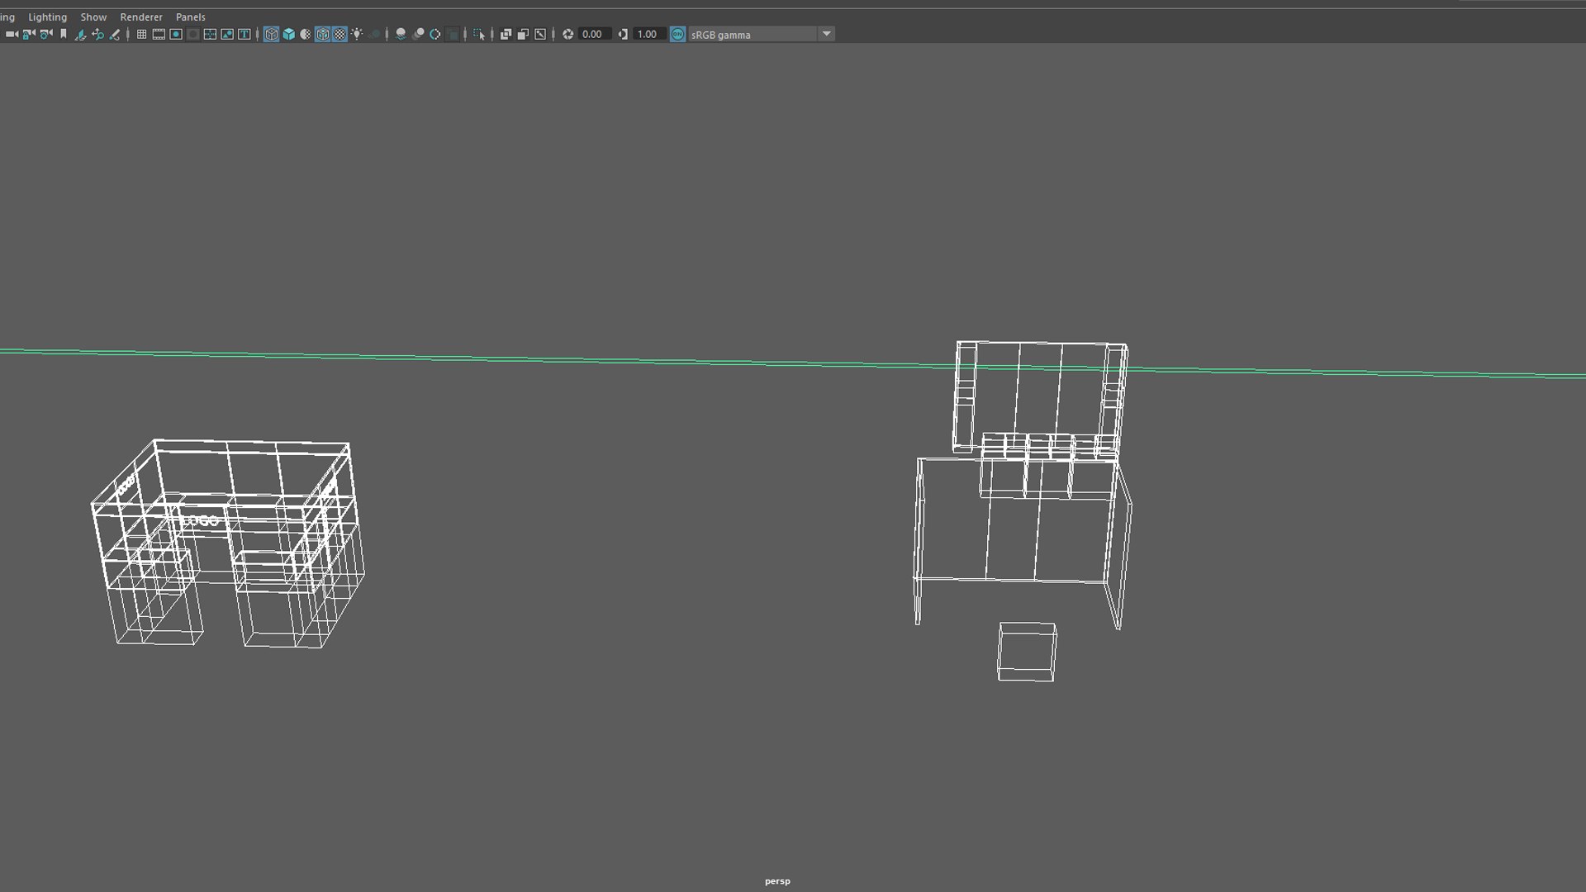Screen dimensions: 1586x892
Task: Toggle the film gate icon
Action: tap(159, 34)
